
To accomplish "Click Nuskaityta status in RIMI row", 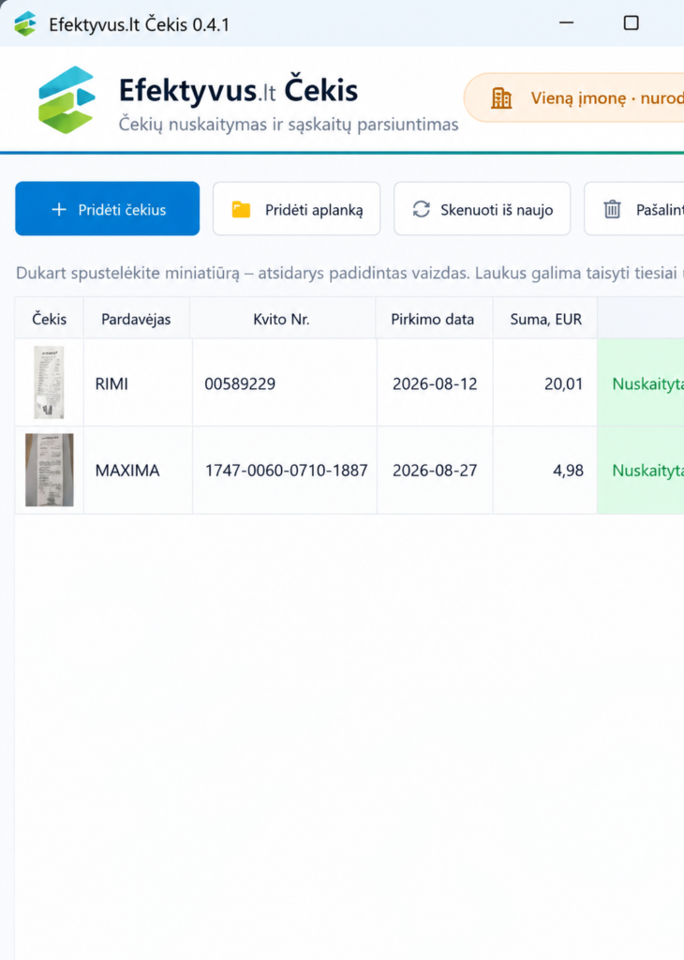I will click(641, 383).
